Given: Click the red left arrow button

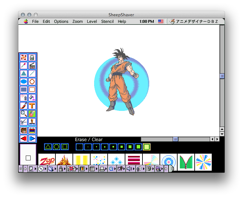Looking at the screenshot, I should coord(24,139).
